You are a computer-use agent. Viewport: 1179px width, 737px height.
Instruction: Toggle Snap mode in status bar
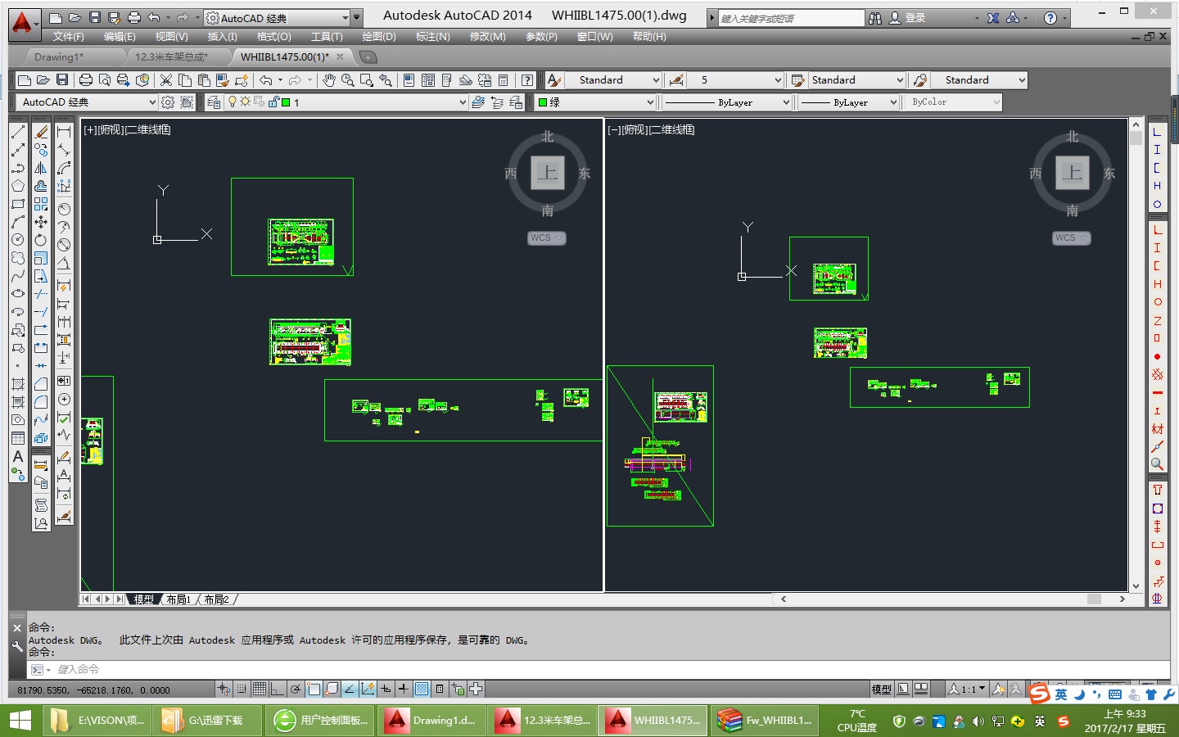(242, 689)
